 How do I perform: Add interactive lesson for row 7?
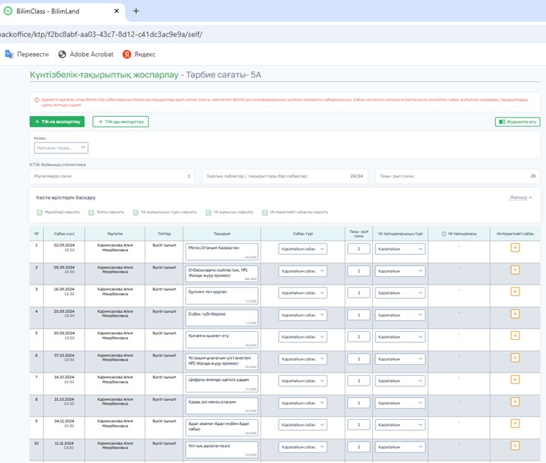tap(515, 380)
